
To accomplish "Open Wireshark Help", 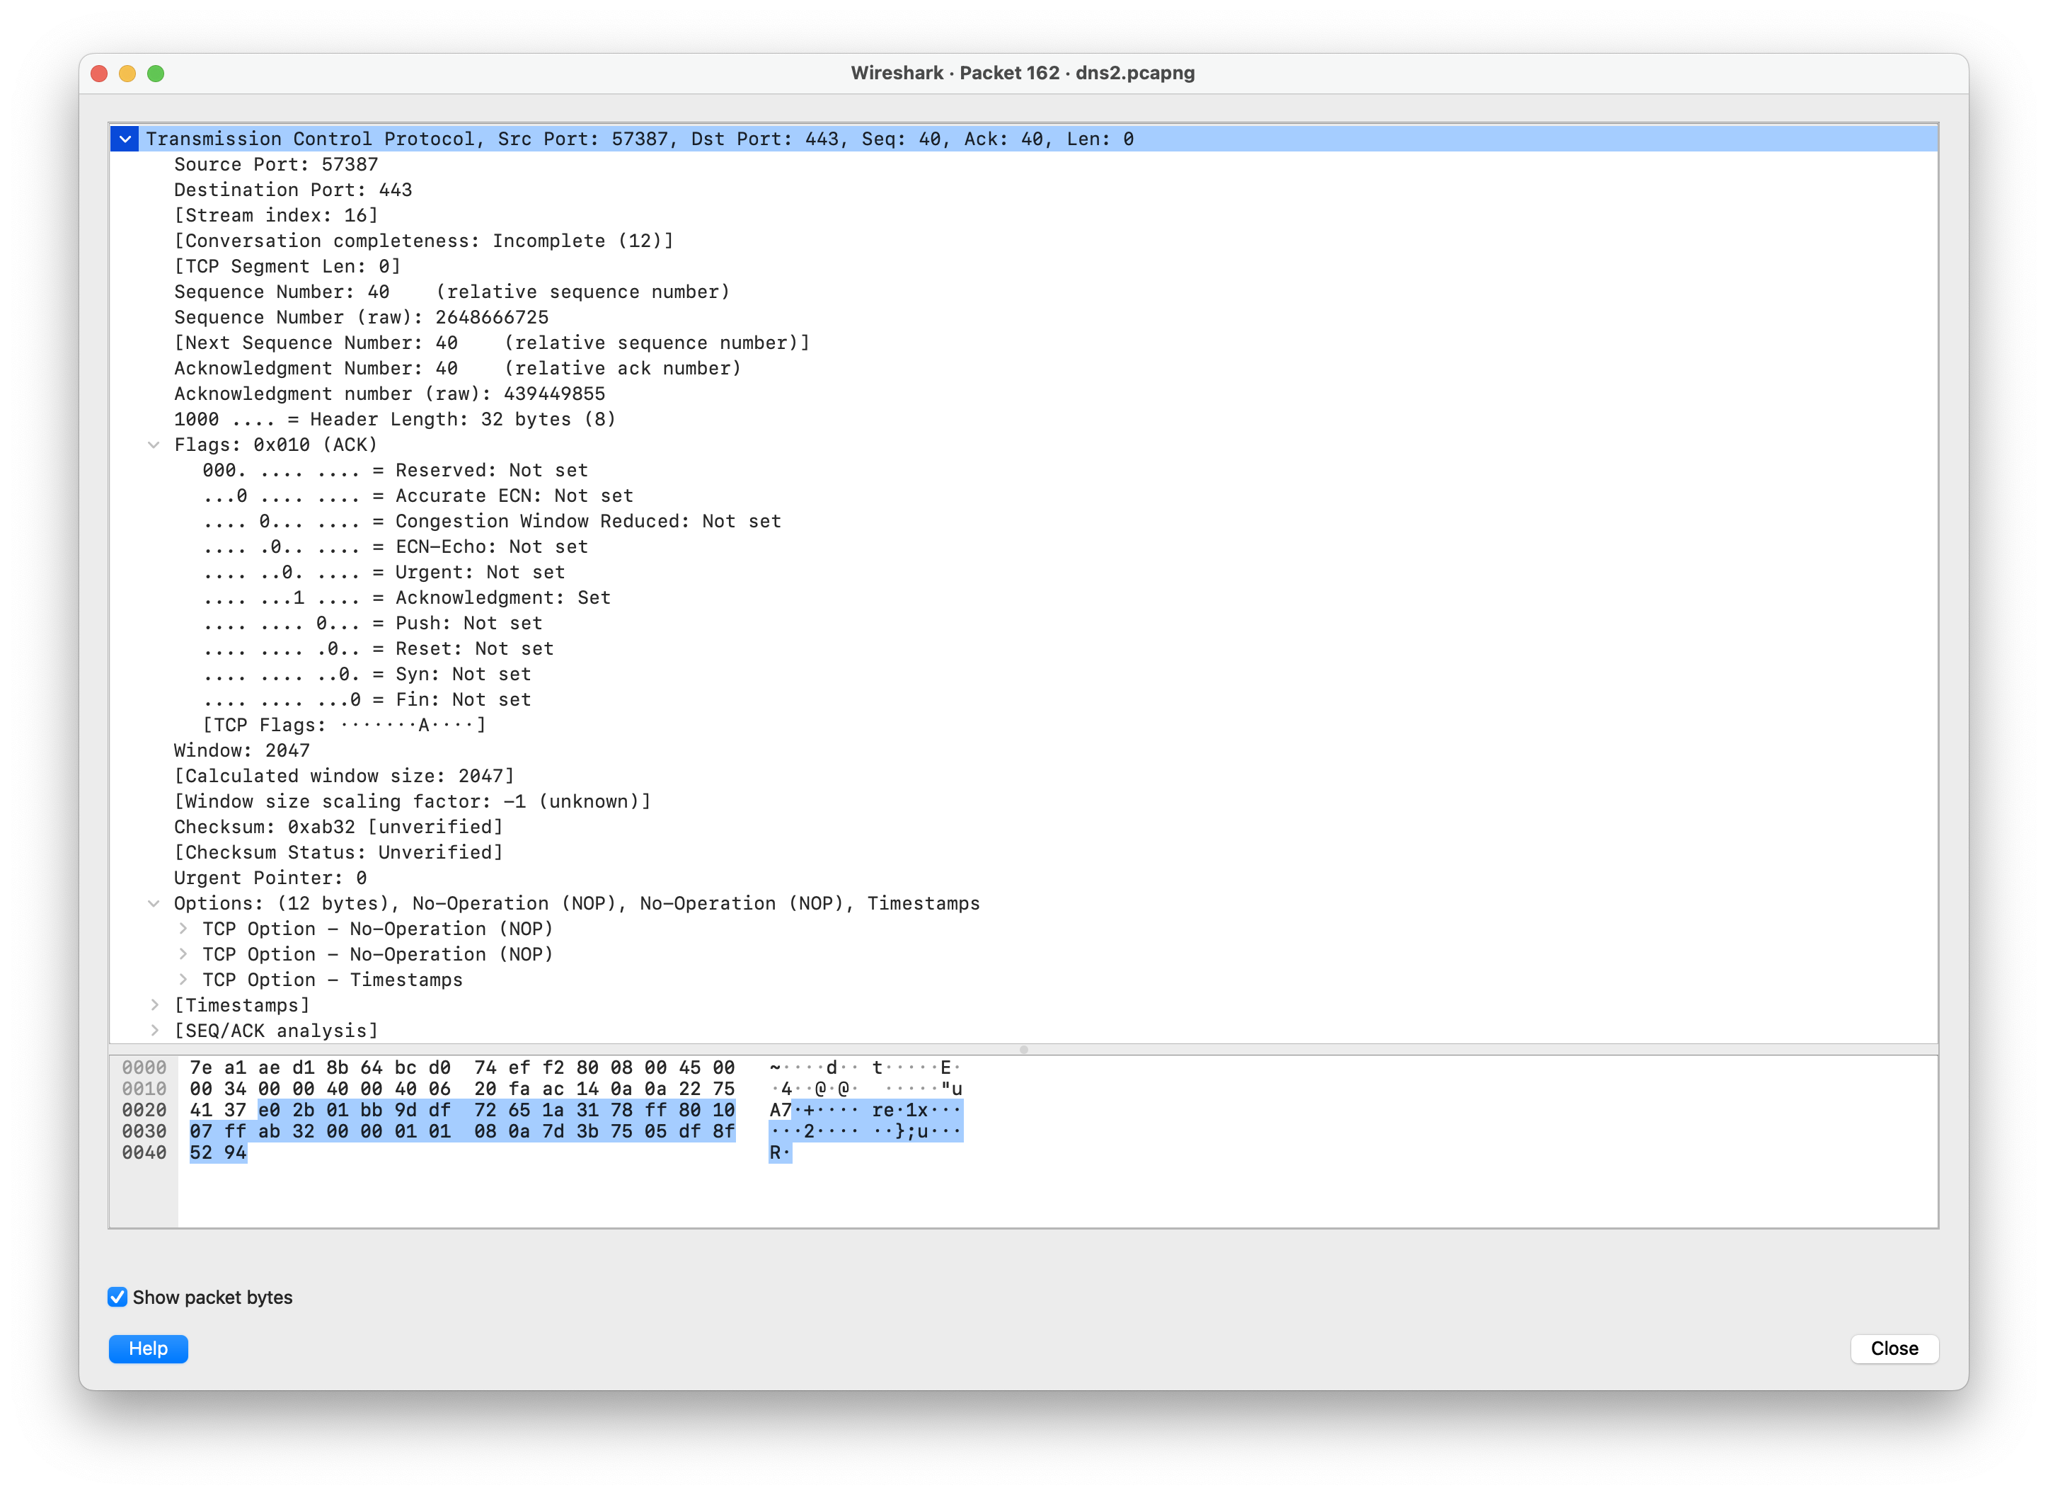I will pos(149,1348).
